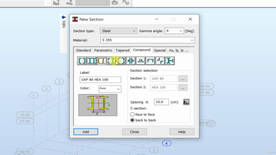
Task: Select two C-sections face-to-face compound icon
Action: pyautogui.click(x=82, y=61)
